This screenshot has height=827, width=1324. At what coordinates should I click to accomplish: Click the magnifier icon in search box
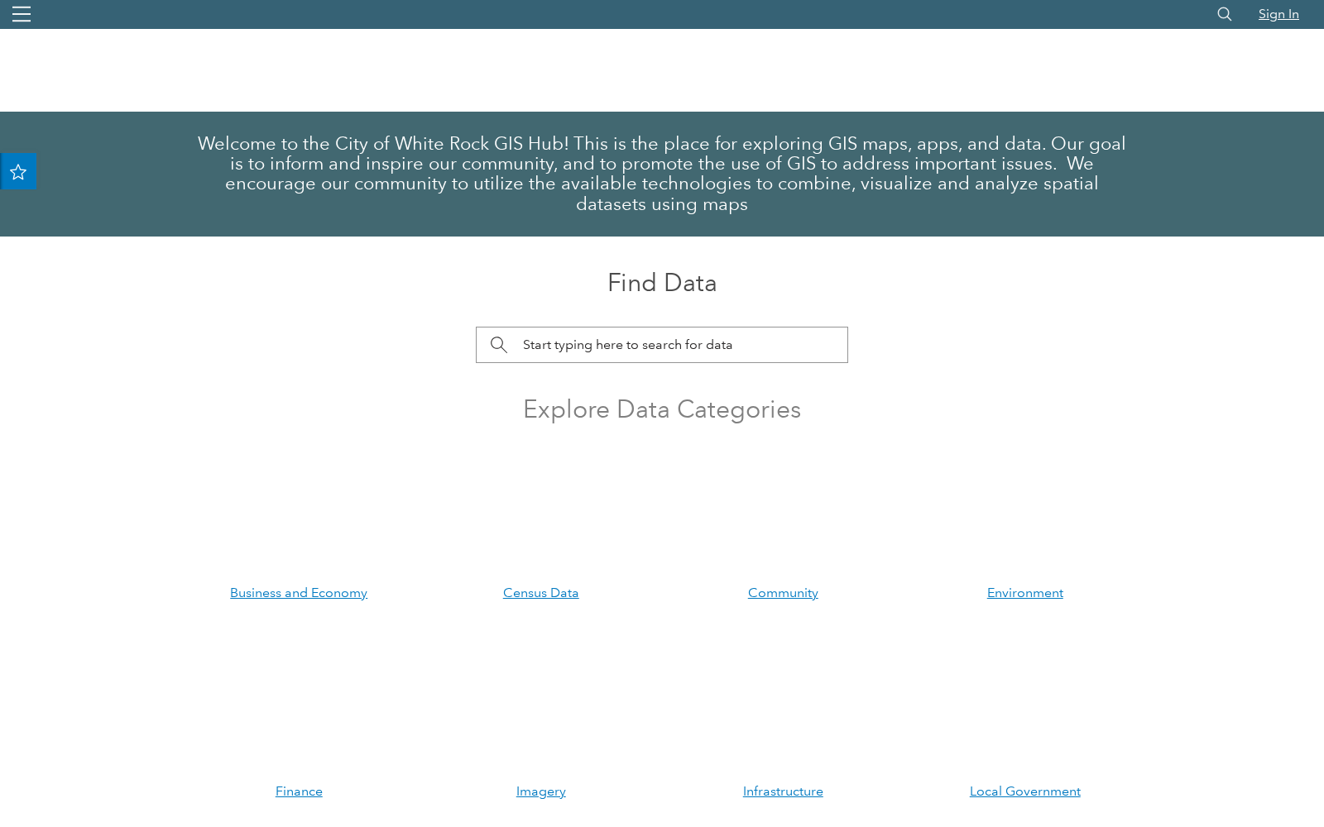[x=498, y=345]
